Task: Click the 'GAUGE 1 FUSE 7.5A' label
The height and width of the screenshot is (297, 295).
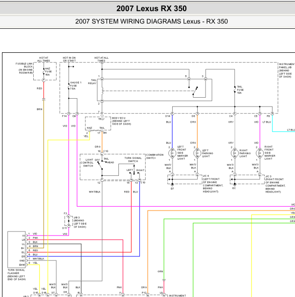Action: [75, 85]
